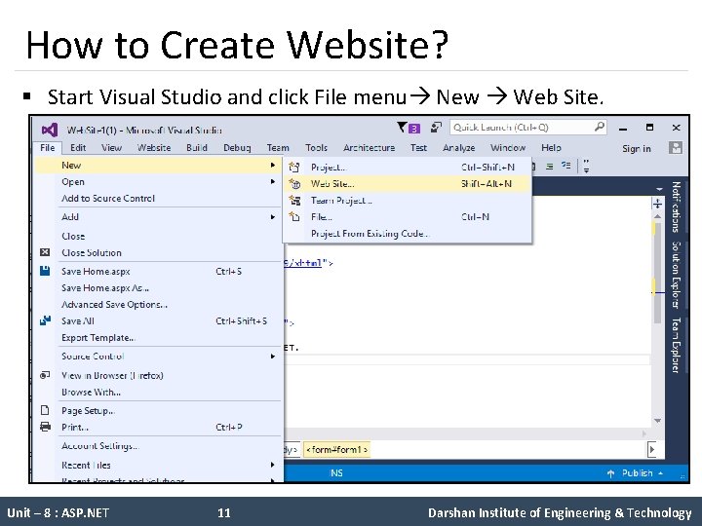Click the Quick Launch search field
The width and height of the screenshot is (702, 526).
click(528, 128)
